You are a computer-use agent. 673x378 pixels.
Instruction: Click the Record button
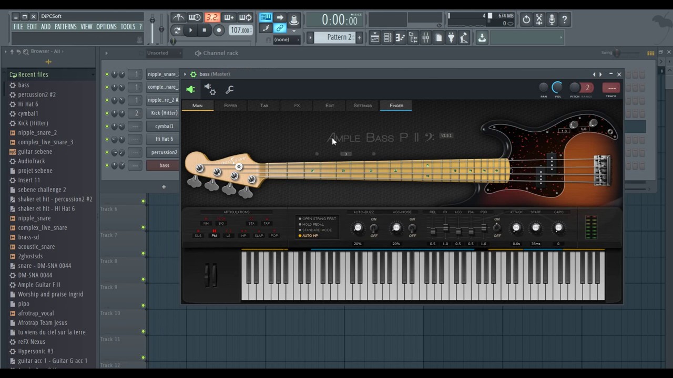coord(219,30)
